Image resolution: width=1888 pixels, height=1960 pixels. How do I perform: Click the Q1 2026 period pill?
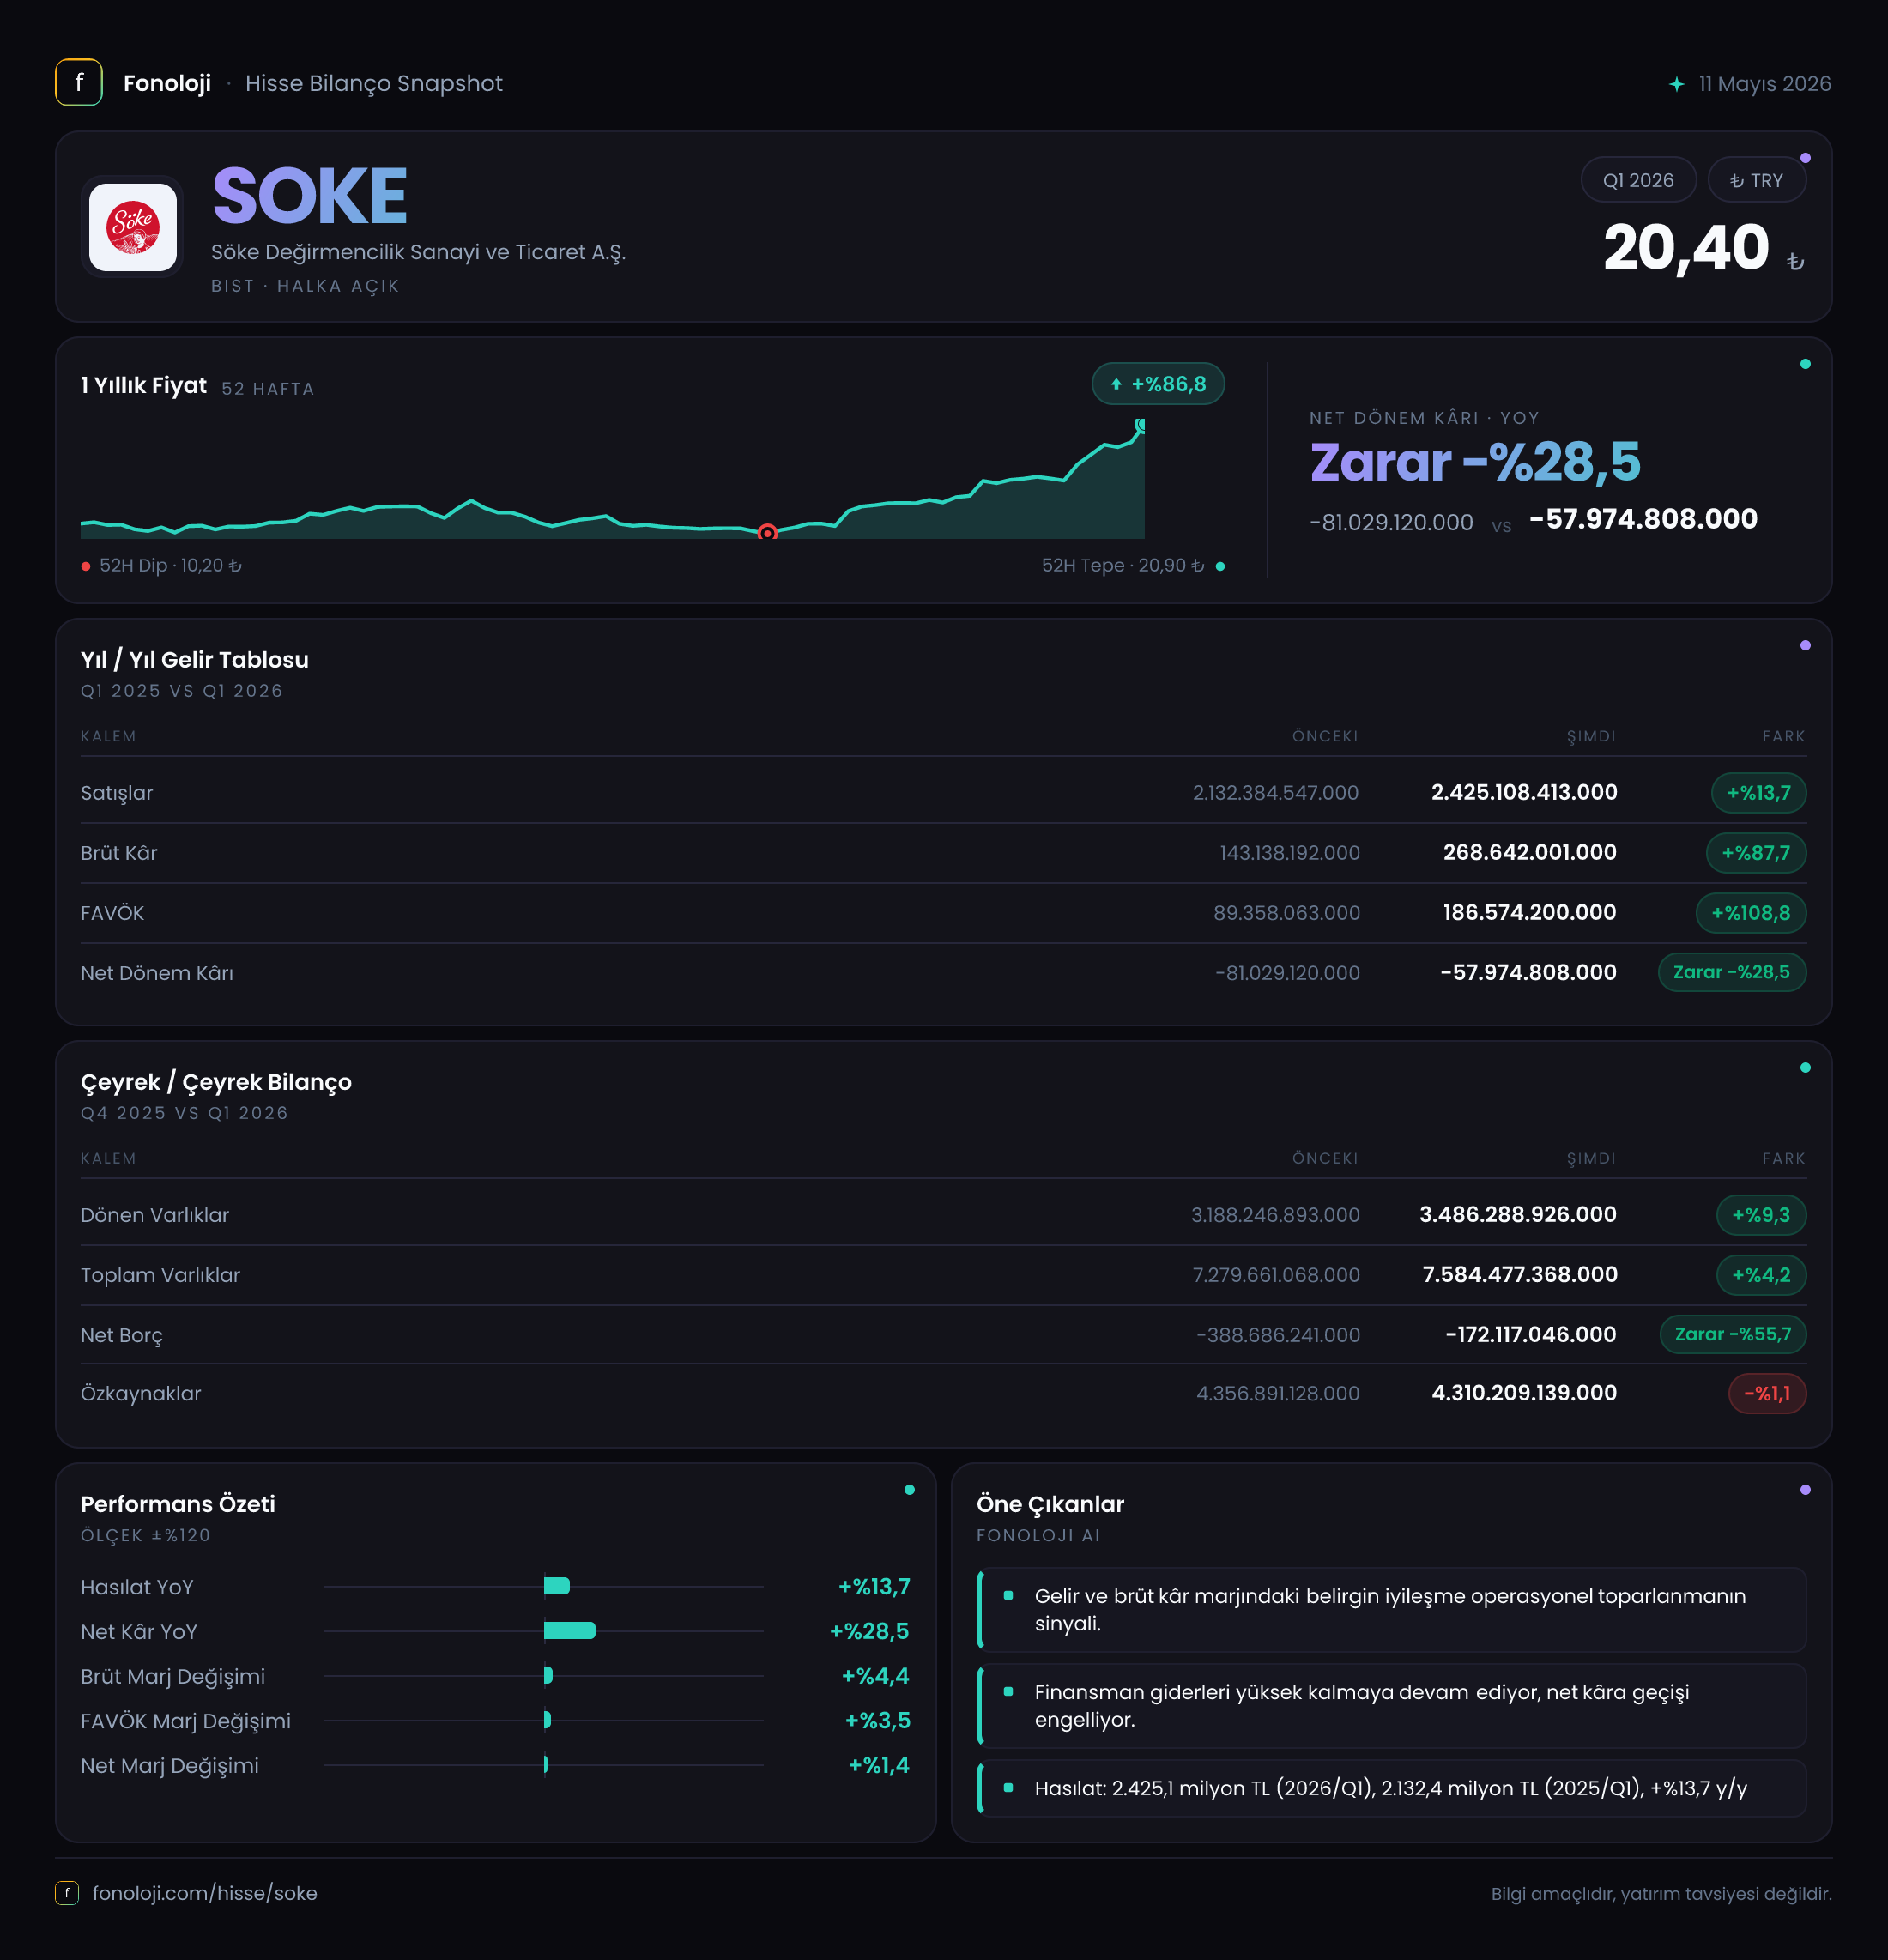1638,180
